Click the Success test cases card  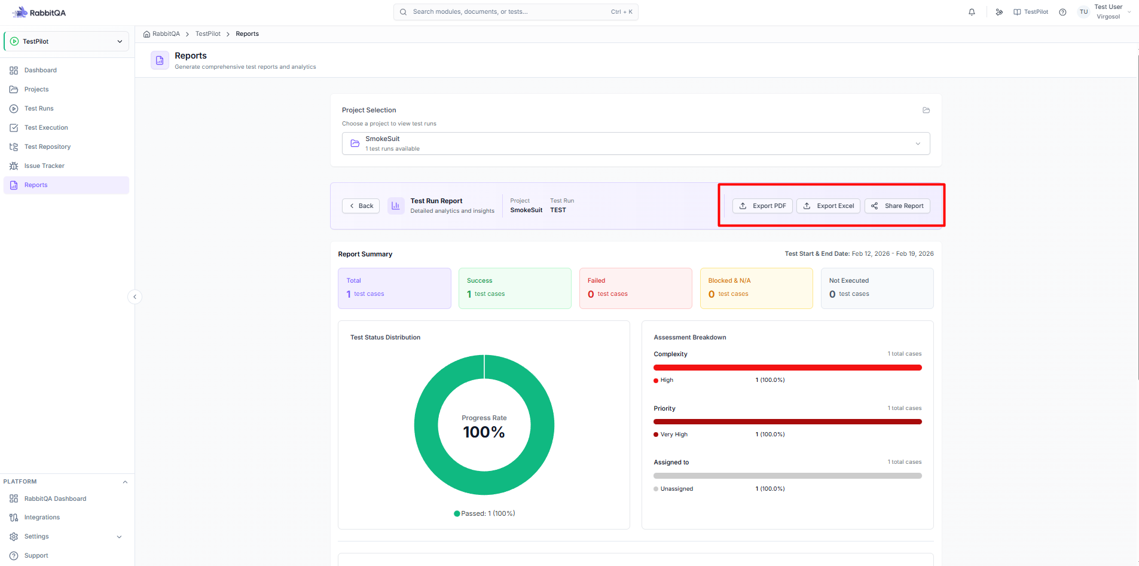515,288
